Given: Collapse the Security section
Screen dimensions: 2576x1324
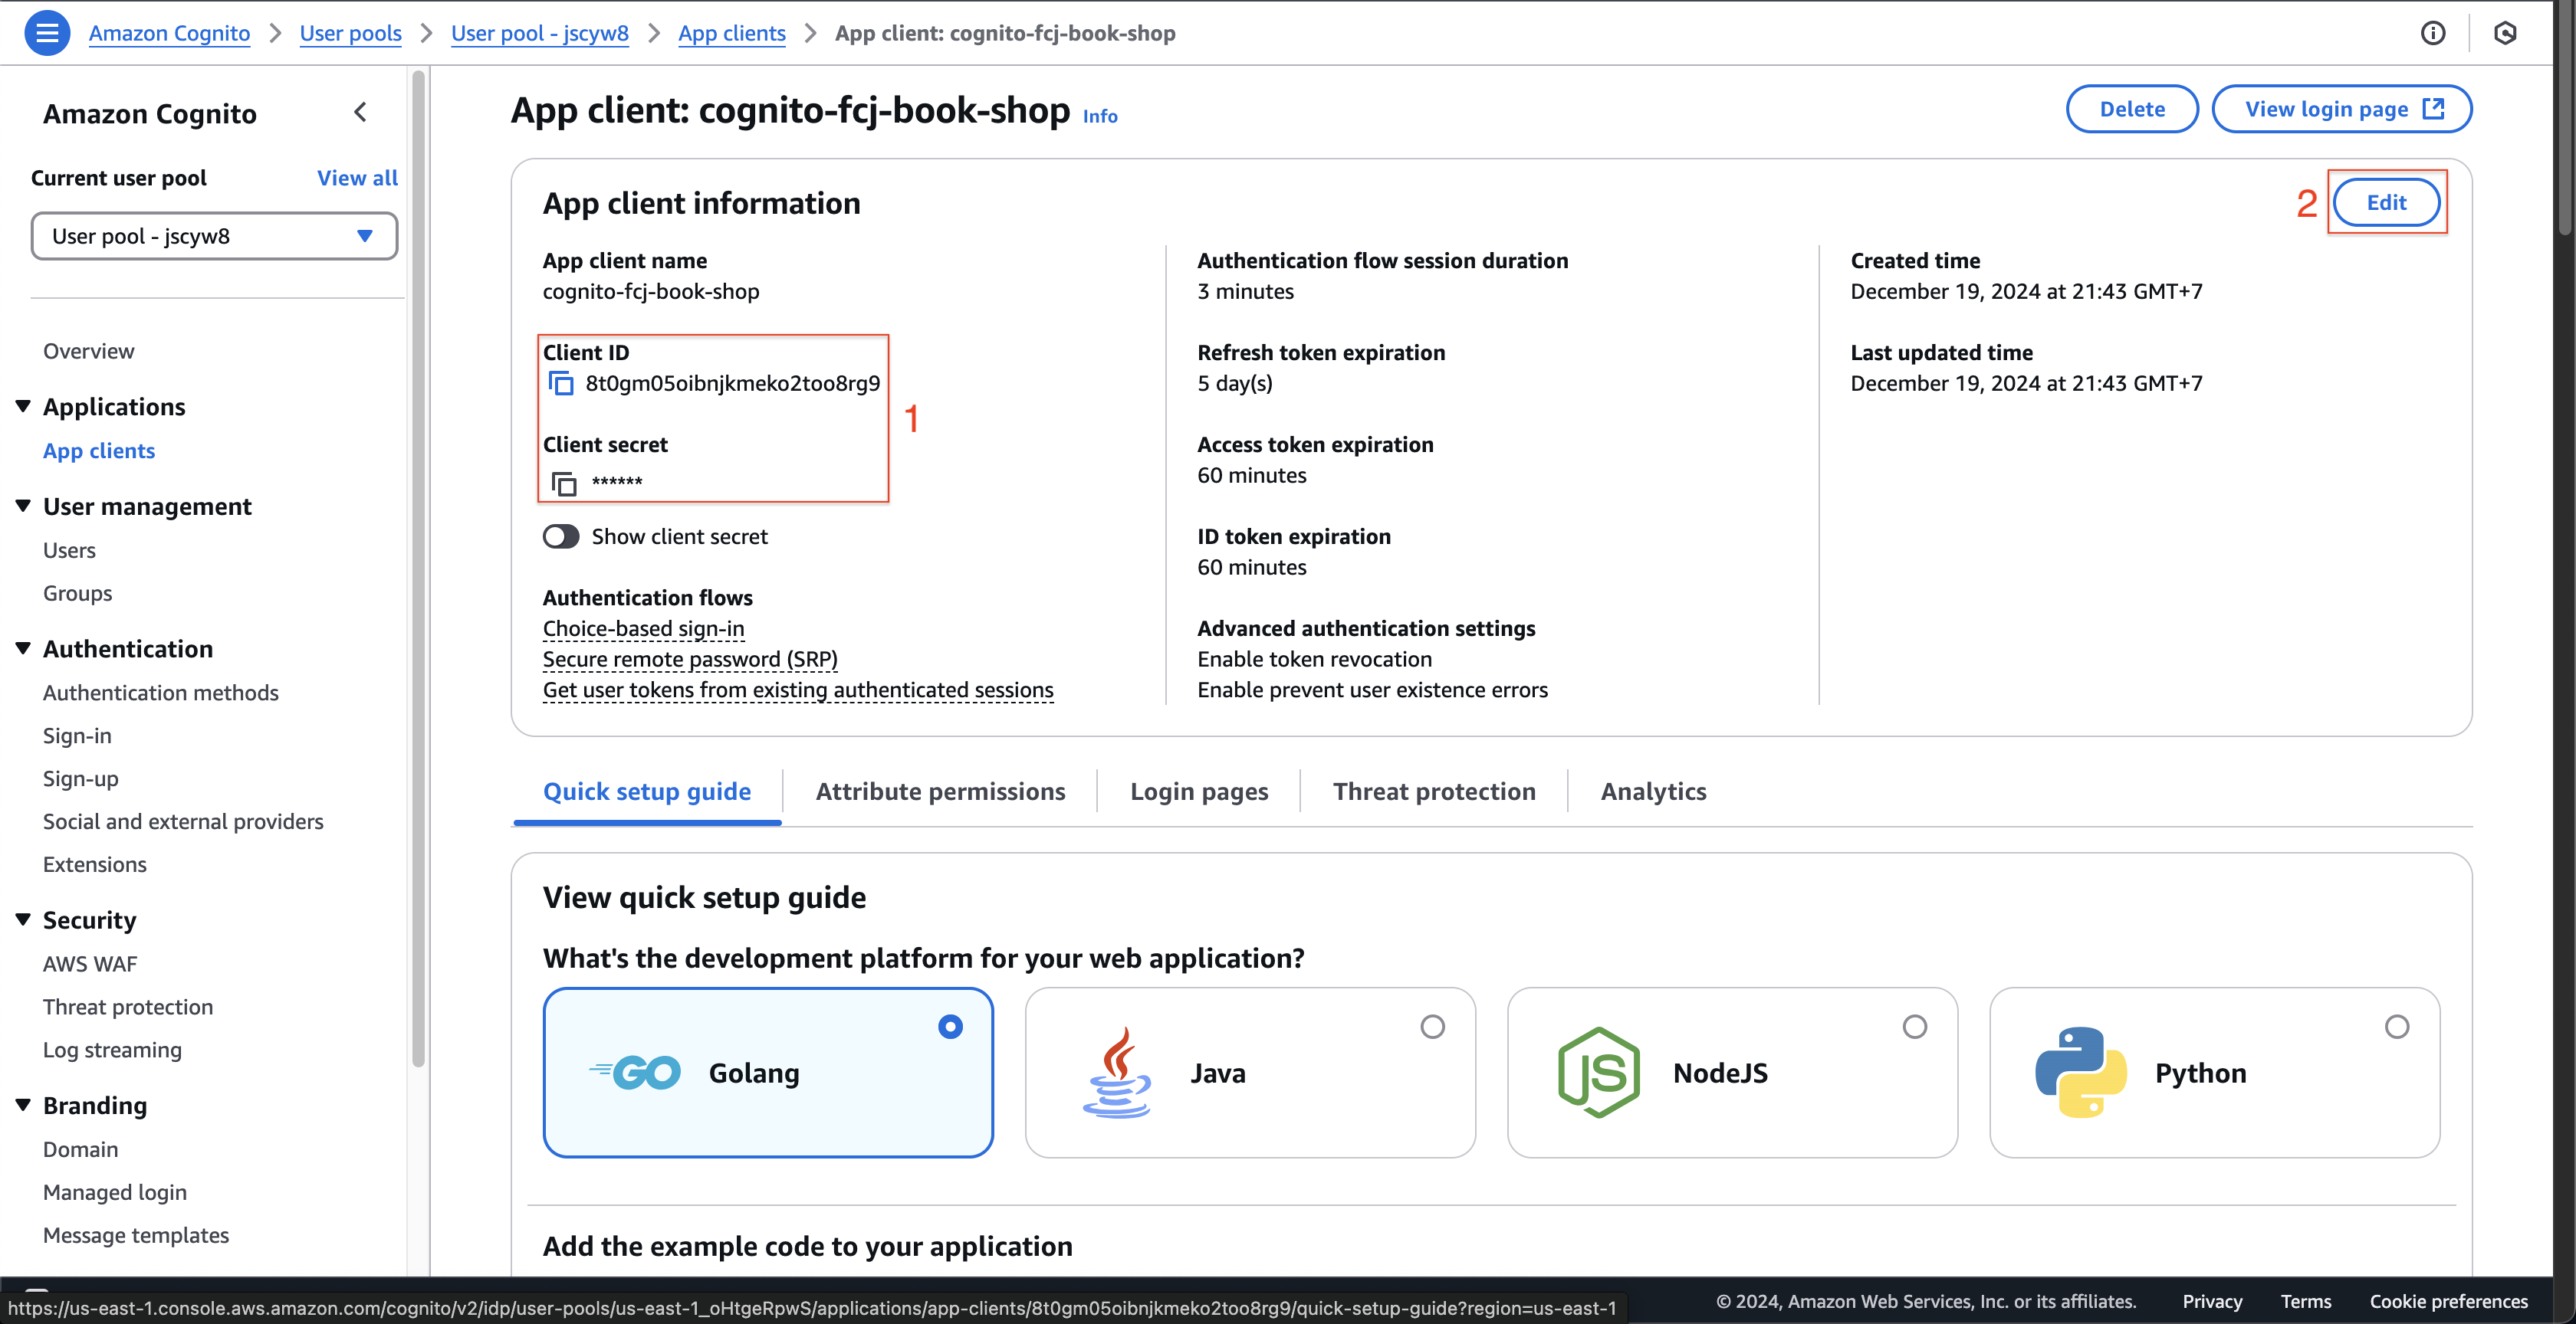Looking at the screenshot, I should (x=23, y=920).
